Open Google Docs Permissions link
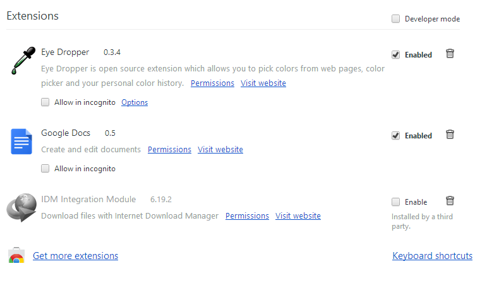This screenshot has width=487, height=290. click(x=169, y=150)
